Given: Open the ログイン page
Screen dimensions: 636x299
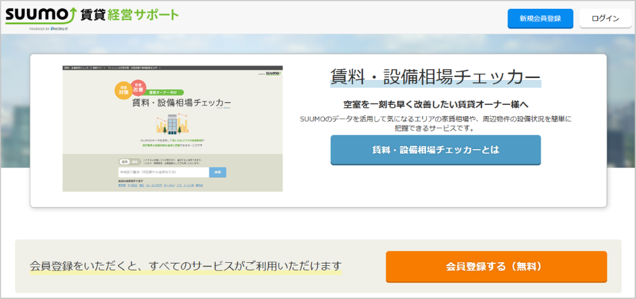Looking at the screenshot, I should click(605, 18).
